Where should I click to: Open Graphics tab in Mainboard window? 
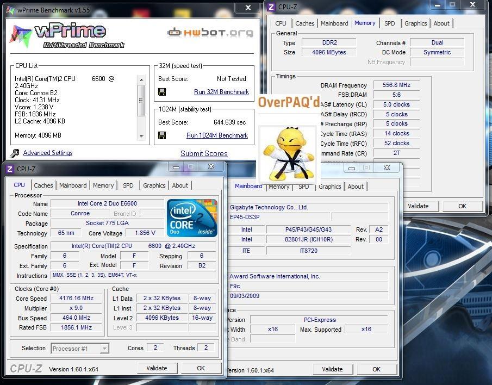(x=330, y=187)
